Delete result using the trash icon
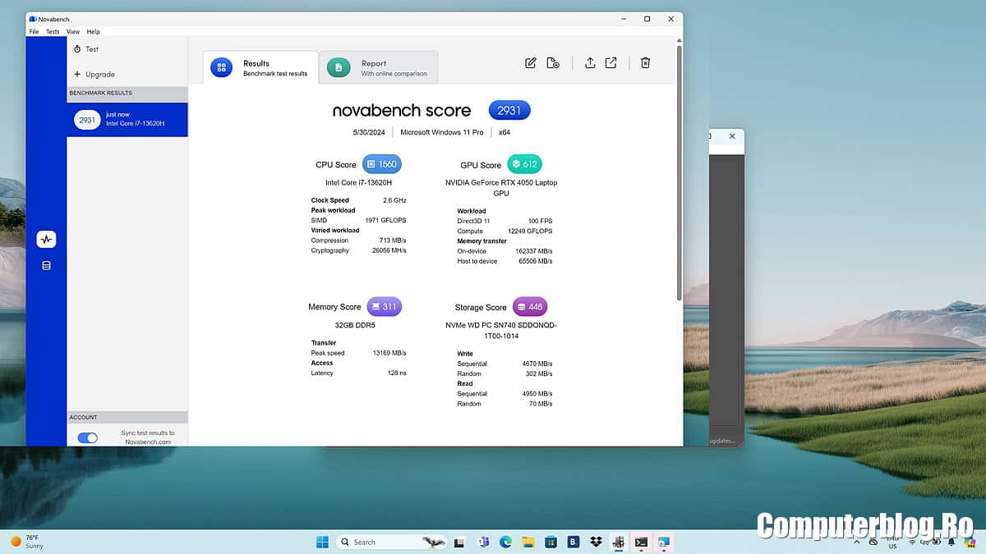The height and width of the screenshot is (554, 986). coord(646,63)
